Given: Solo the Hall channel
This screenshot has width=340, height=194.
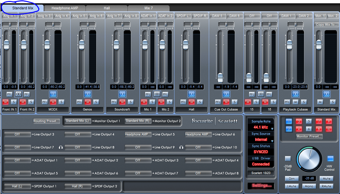Looking at the screenshot, I should [x=200, y=102].
